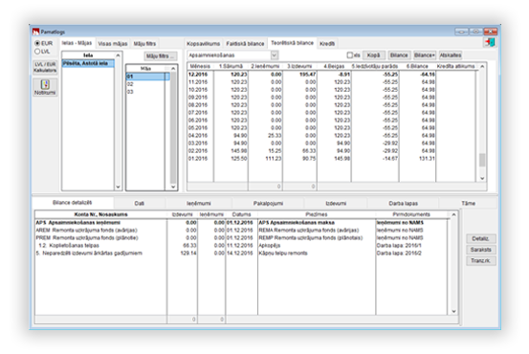Viewport: 529px width, 354px height.
Task: Click the Bilance button
Action: [399, 55]
